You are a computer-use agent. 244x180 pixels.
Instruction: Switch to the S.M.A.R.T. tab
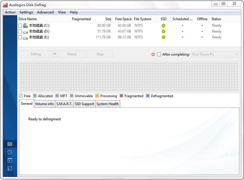click(x=64, y=104)
